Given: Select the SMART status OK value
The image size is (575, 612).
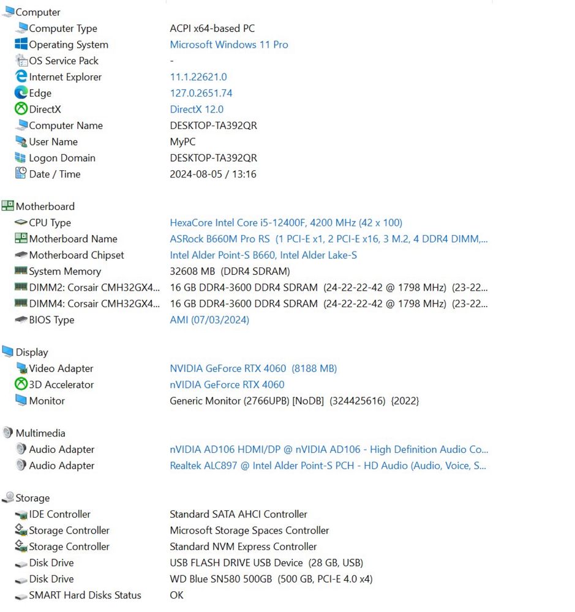Looking at the screenshot, I should (176, 595).
